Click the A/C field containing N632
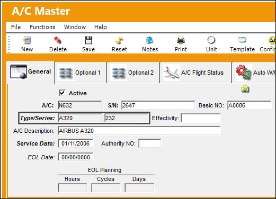Viewport: 276px width, 199px height. pos(79,105)
